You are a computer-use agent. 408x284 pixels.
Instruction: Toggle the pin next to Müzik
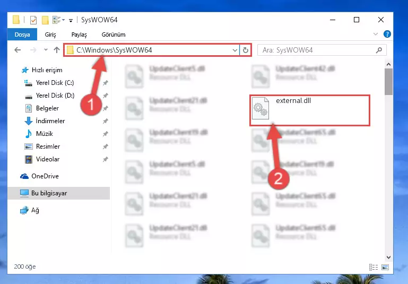106,134
